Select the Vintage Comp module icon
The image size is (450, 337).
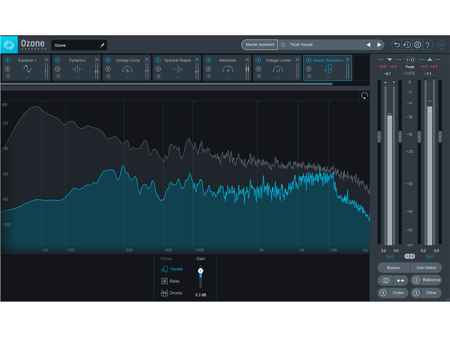[128, 69]
